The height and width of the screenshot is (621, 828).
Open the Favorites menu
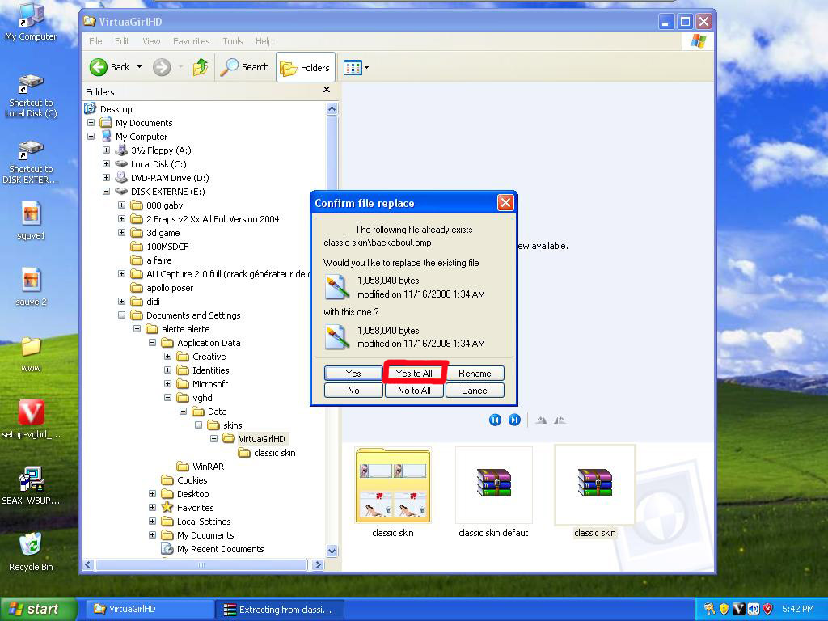(x=191, y=41)
